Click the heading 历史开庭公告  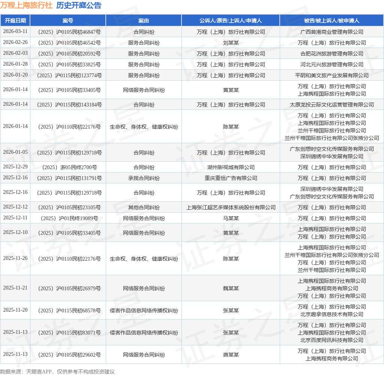coord(79,5)
